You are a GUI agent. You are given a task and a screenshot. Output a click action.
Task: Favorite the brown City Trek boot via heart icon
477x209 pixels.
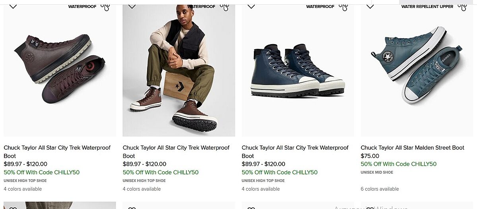tap(13, 6)
